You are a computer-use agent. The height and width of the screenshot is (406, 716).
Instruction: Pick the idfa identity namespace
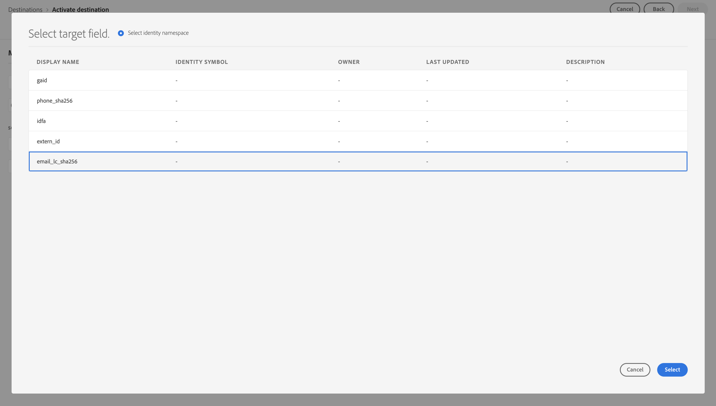358,121
